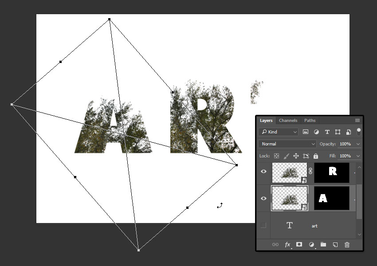This screenshot has height=266, width=377.
Task: Enable Lock all on selected layer
Action: click(315, 156)
